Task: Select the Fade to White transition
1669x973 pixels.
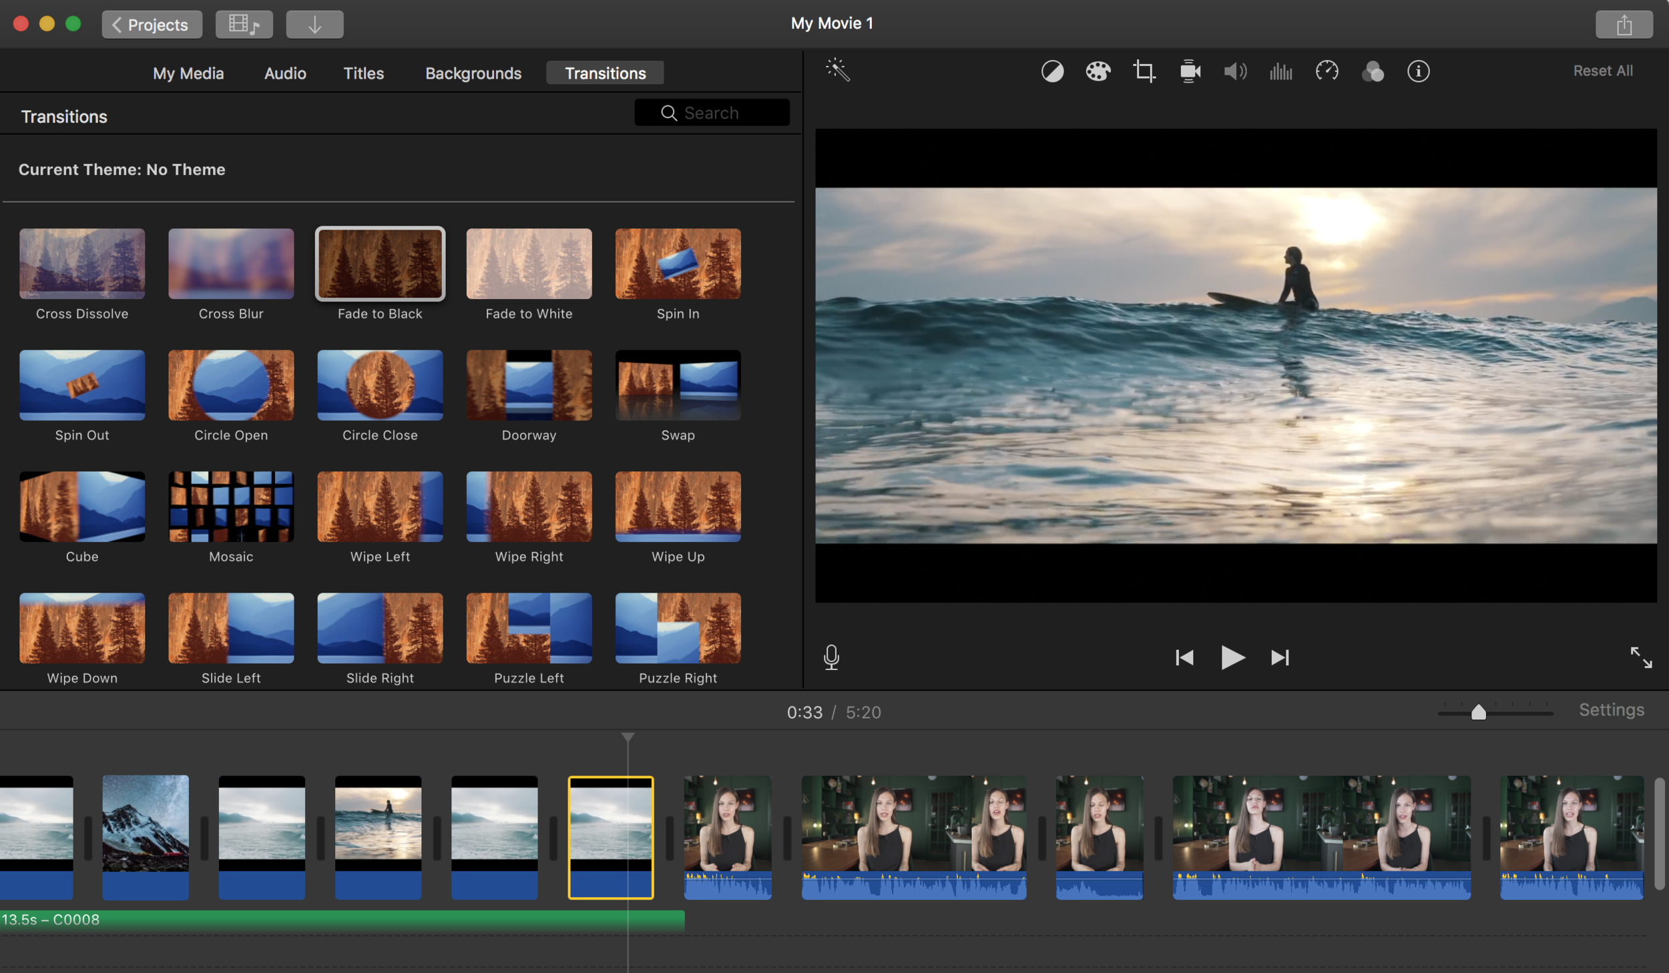Action: [529, 264]
